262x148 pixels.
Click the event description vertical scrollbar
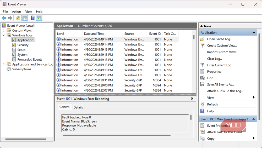coord(191,117)
